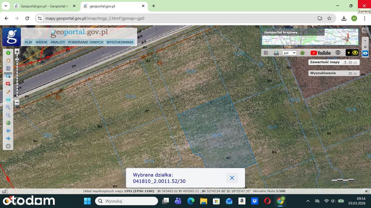Open the WYSZUKIWANIA menu

click(x=120, y=42)
